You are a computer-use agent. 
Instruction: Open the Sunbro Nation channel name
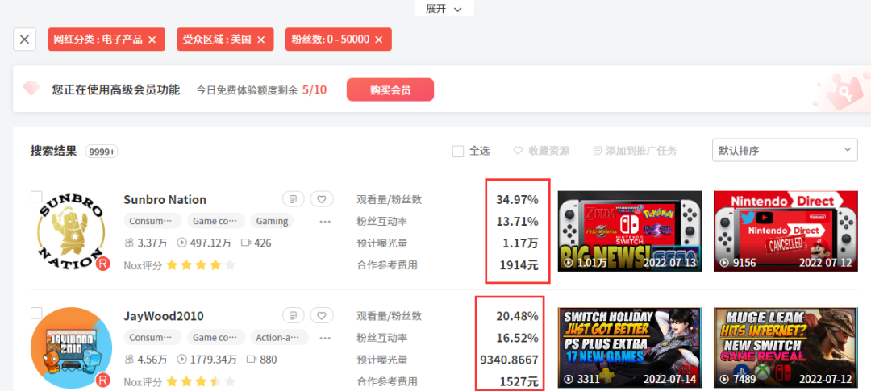pos(165,199)
